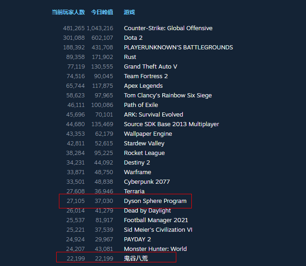Viewport: 306px width, 266px height.
Task: Select current players value 27,608
Action: 75,192
